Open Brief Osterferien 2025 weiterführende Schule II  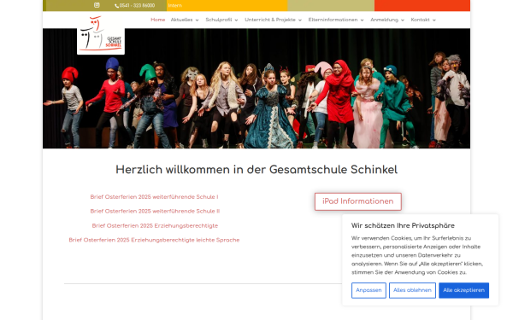point(155,212)
